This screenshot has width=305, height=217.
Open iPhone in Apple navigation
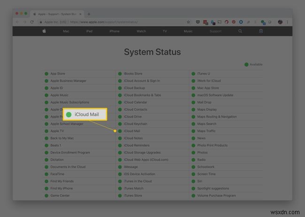click(x=114, y=31)
